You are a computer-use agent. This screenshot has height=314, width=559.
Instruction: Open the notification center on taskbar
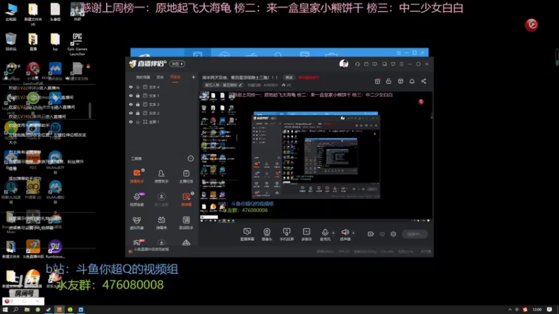click(549, 310)
